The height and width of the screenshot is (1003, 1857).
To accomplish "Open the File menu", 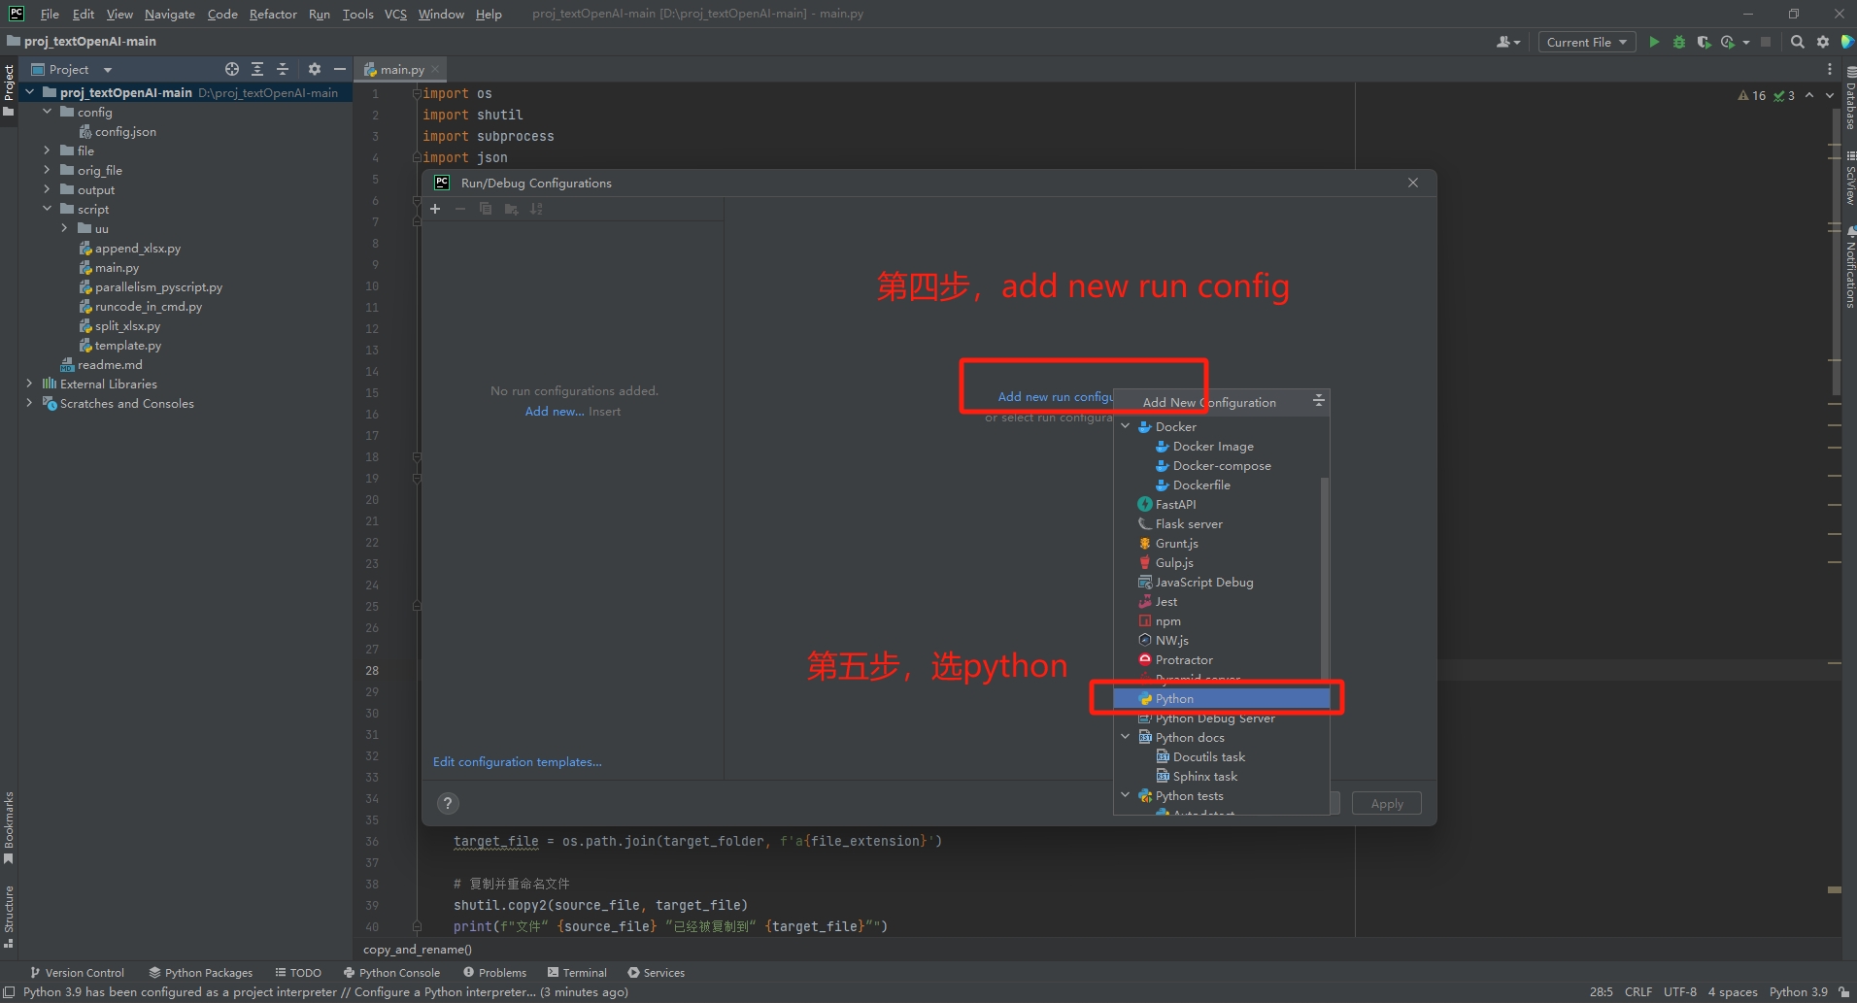I will click(x=50, y=14).
